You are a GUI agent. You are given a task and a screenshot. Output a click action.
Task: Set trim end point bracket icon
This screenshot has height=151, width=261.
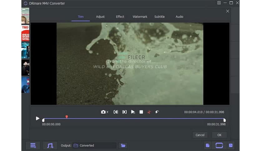124,112
